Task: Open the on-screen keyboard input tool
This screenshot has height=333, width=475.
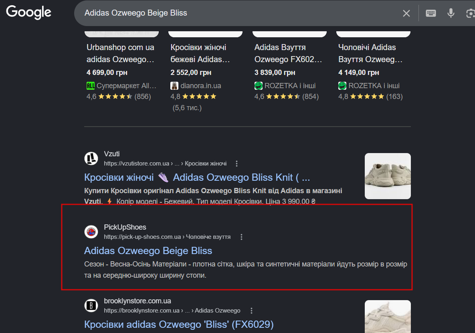Action: coord(431,13)
